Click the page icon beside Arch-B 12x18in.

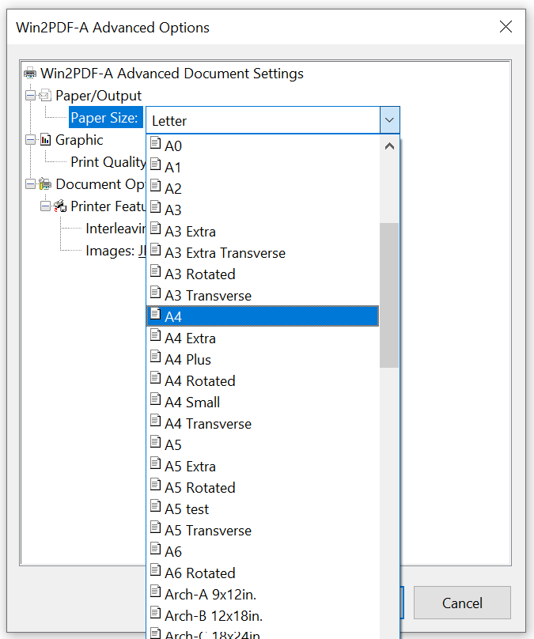tap(155, 612)
